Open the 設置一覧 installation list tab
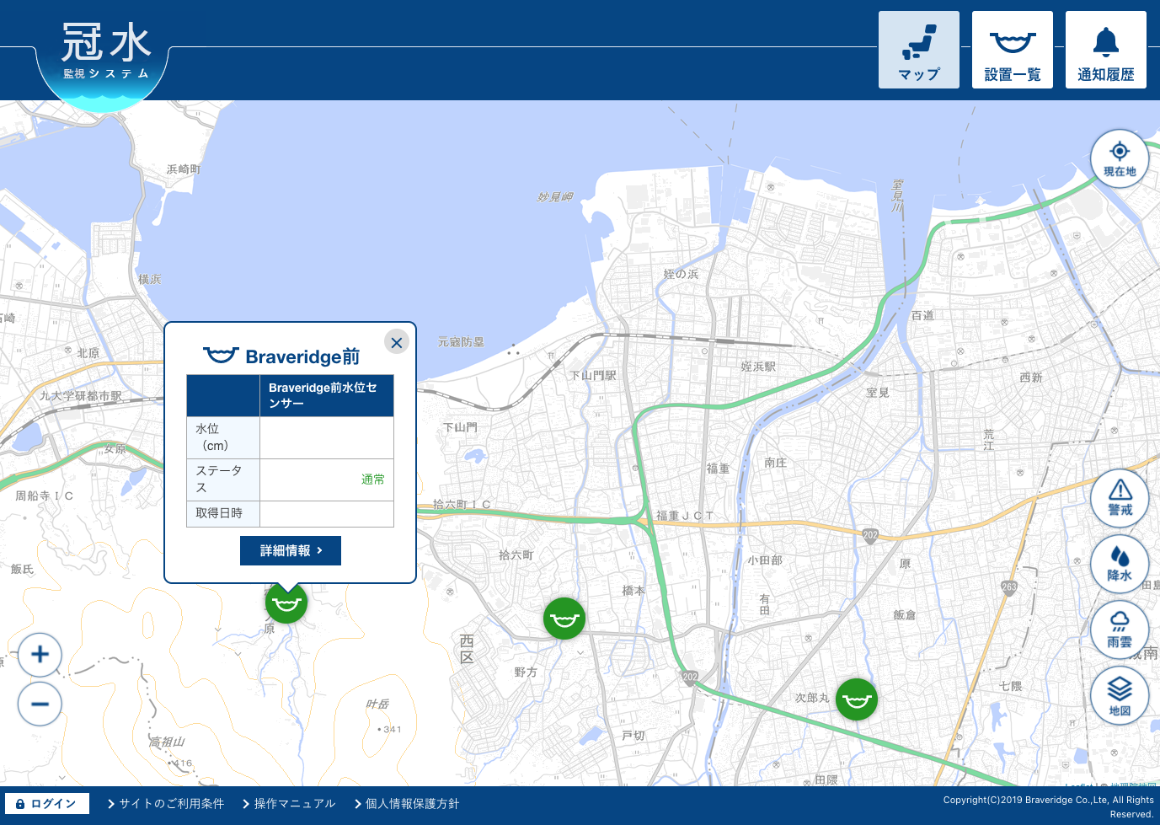Screen dimensions: 1160x825 (x=1013, y=50)
